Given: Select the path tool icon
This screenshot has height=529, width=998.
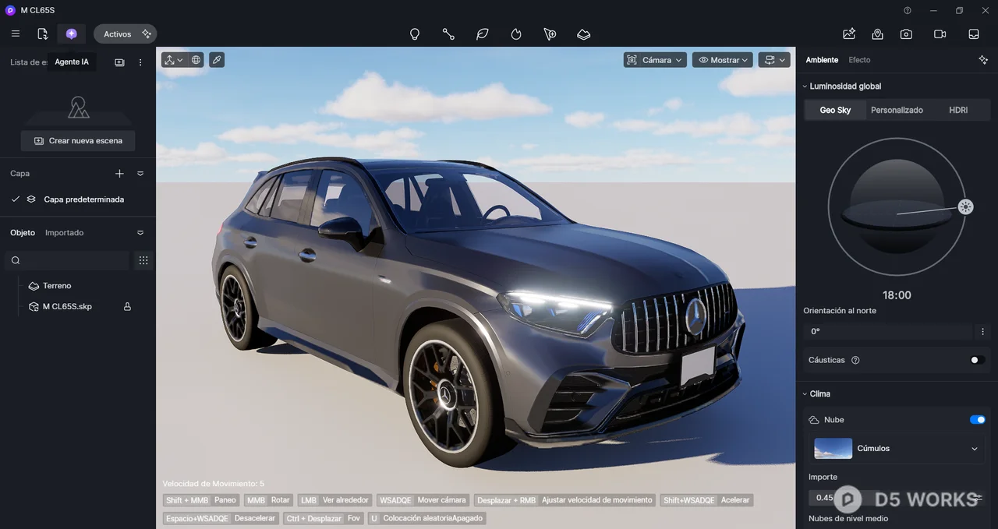Looking at the screenshot, I should (448, 34).
